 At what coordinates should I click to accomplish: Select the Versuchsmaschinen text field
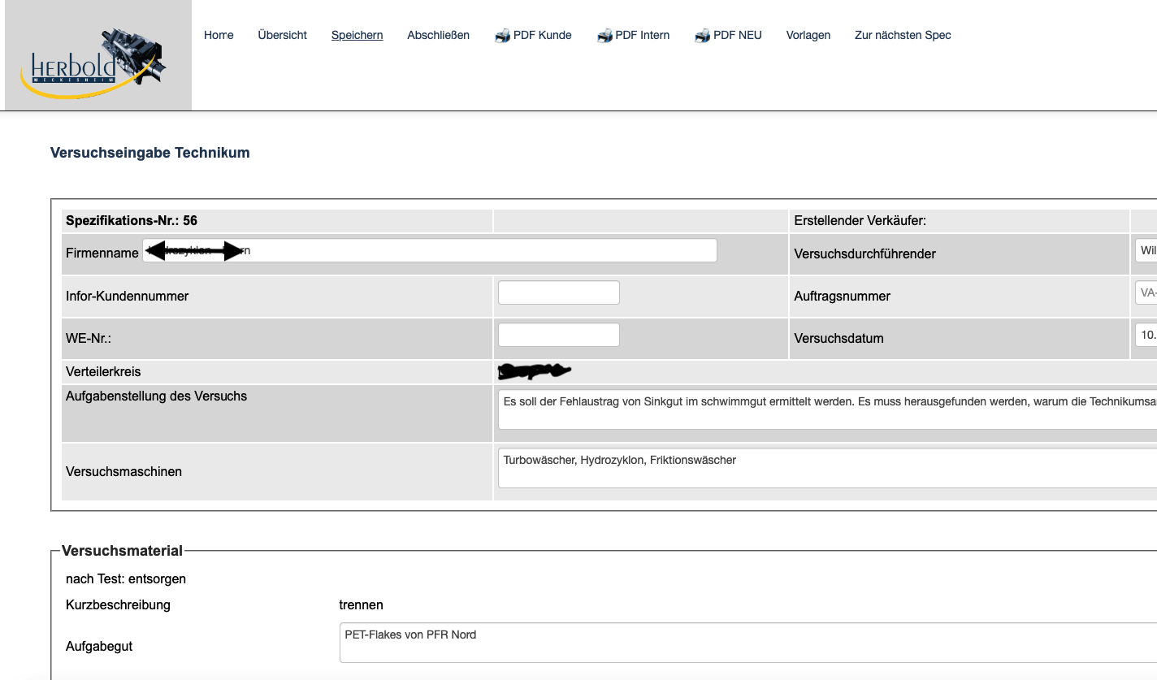coord(812,467)
